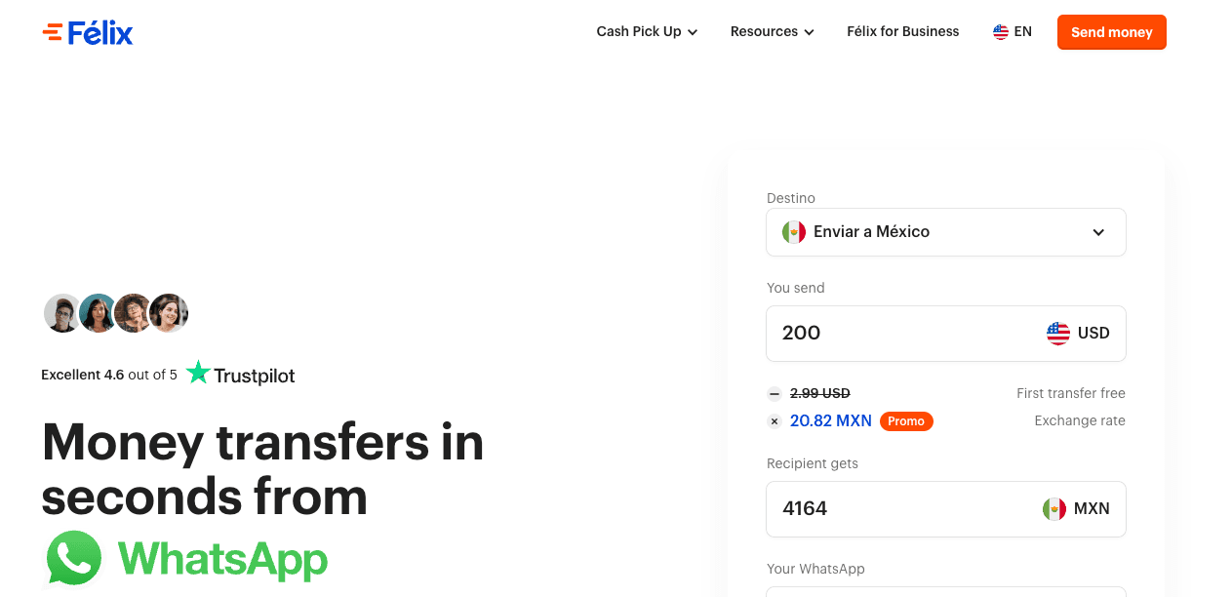Click the 20.82 MXN exchange rate
The width and height of the screenshot is (1232, 597).
point(831,421)
